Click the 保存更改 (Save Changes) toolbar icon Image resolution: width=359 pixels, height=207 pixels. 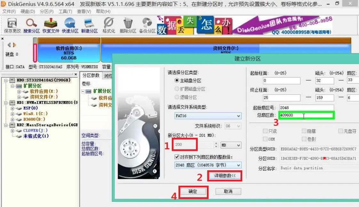[12, 26]
